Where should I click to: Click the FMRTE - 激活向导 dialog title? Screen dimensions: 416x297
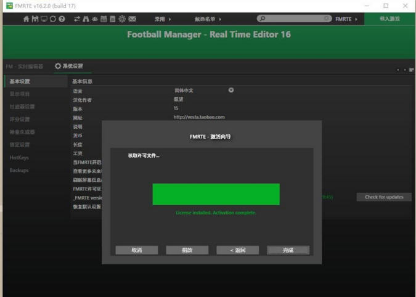pos(210,137)
